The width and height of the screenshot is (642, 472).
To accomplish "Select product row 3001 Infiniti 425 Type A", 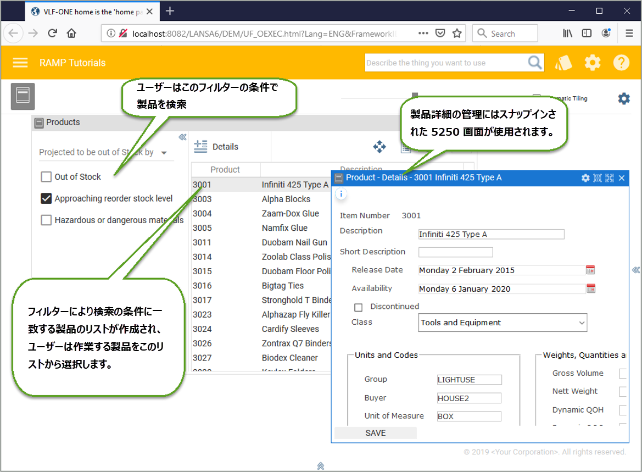I will coord(261,185).
